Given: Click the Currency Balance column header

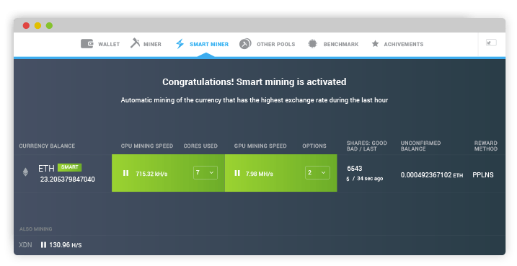Looking at the screenshot, I should pyautogui.click(x=47, y=146).
